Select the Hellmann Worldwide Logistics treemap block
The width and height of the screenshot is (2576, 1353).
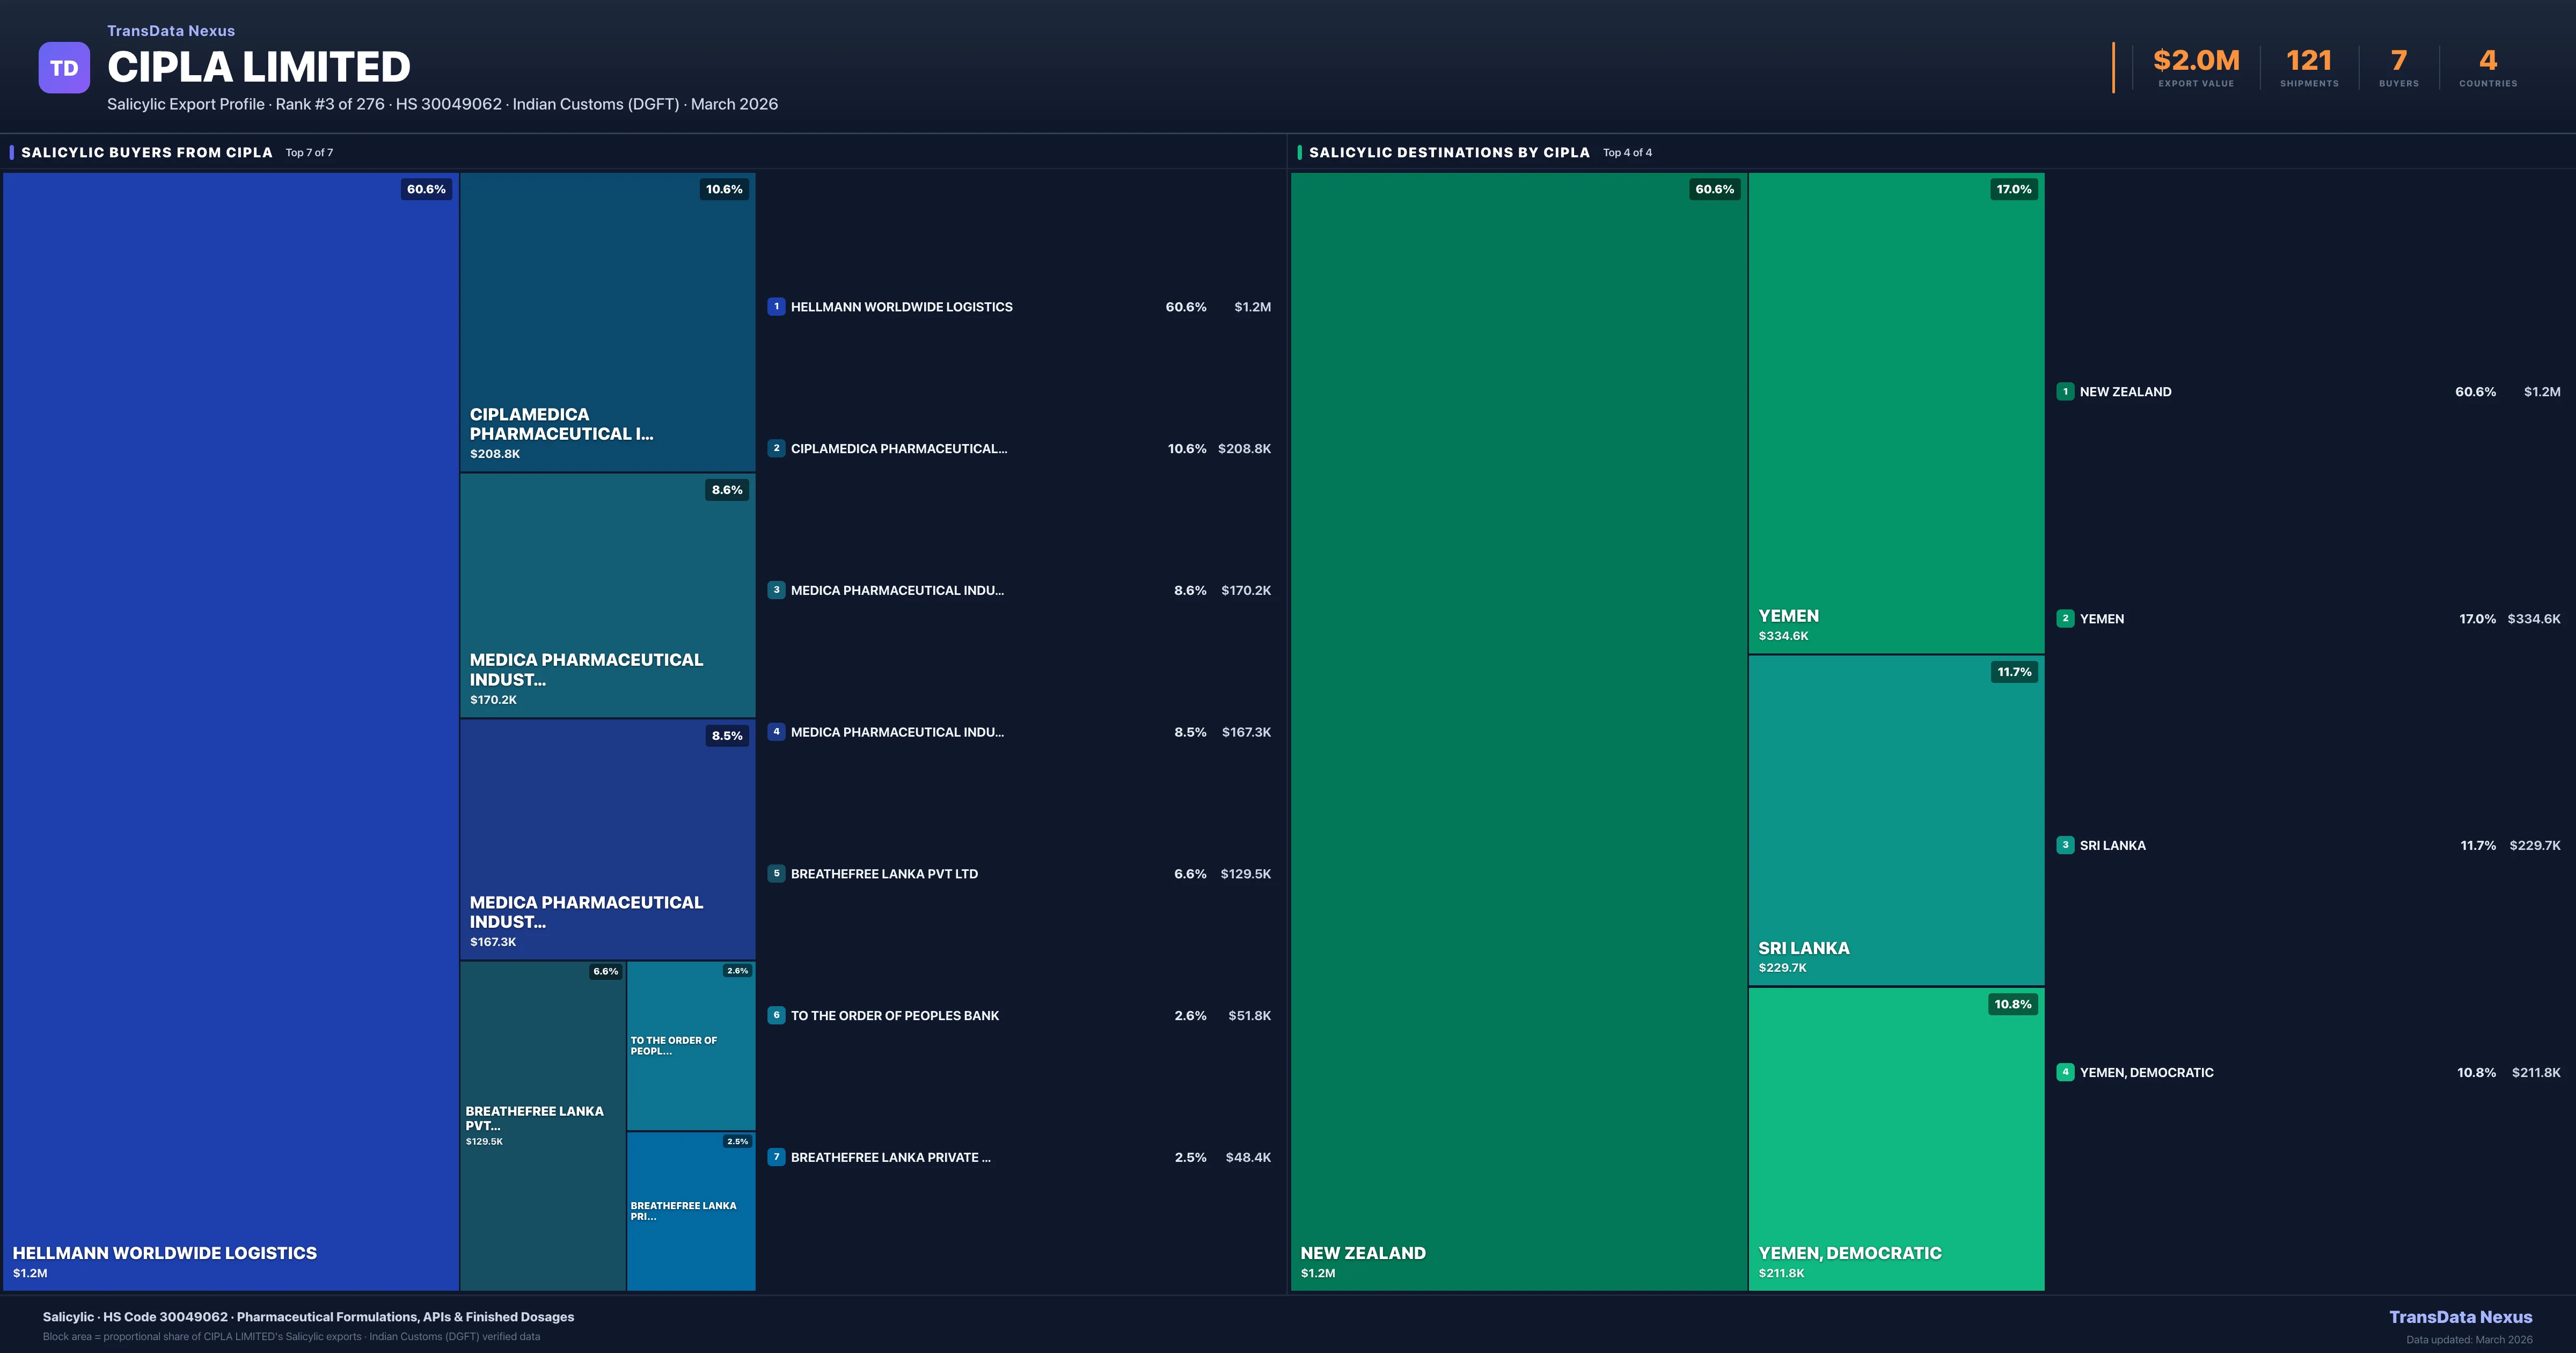tap(230, 731)
